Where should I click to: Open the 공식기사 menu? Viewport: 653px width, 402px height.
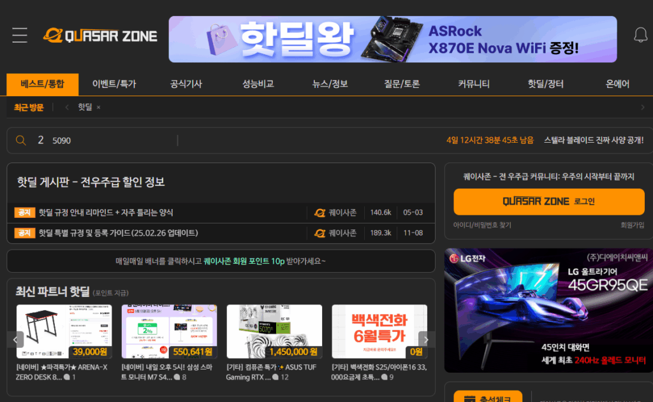(x=186, y=84)
